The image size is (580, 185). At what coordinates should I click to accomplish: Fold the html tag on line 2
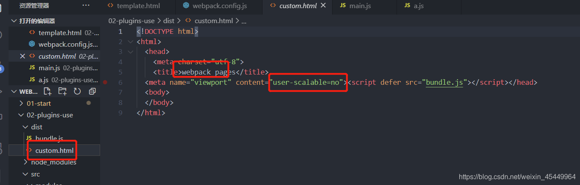(x=130, y=42)
